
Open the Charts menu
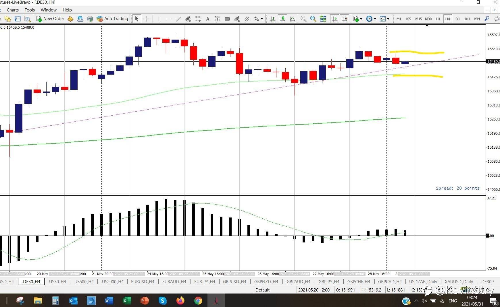coord(13,10)
